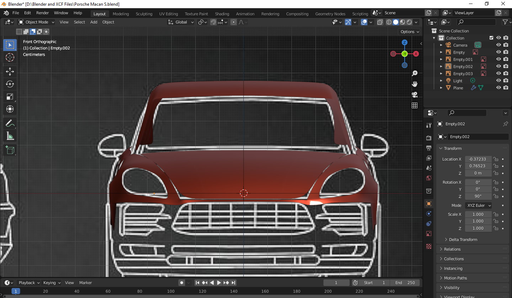Select the Cursor tool in the toolbar

point(10,57)
